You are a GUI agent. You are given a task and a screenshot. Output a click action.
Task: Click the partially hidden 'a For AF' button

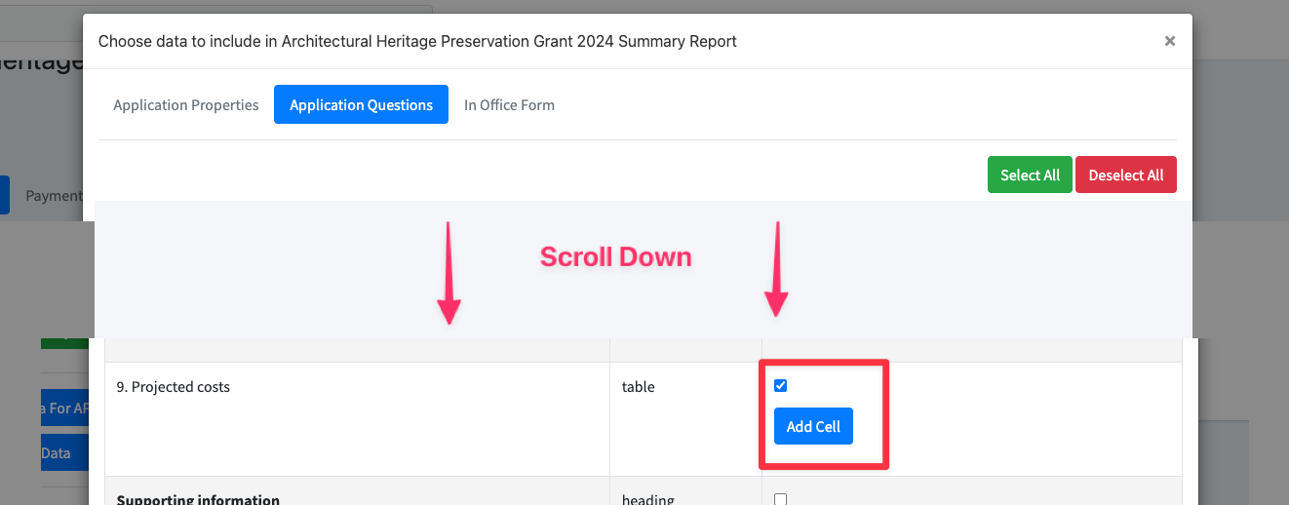click(x=60, y=408)
